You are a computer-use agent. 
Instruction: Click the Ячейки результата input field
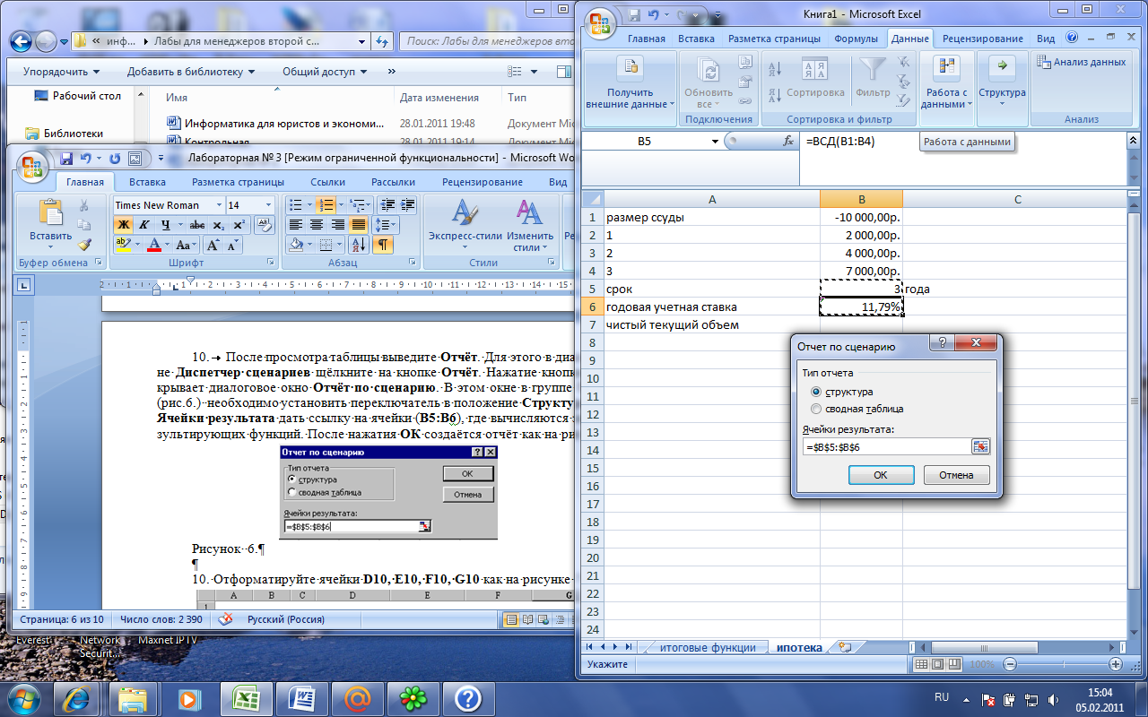point(886,446)
